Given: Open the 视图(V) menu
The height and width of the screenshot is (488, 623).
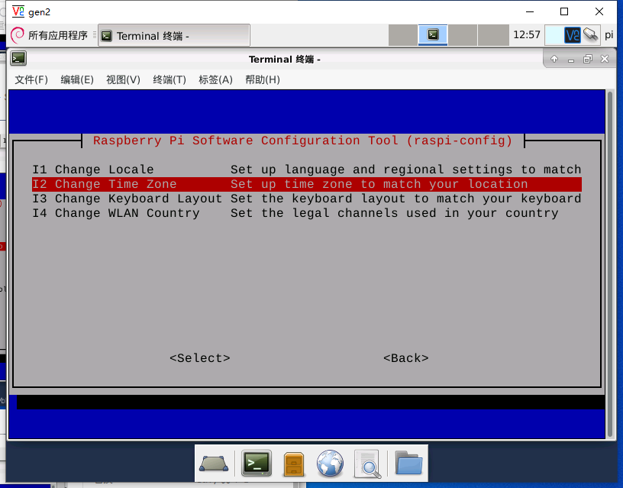Looking at the screenshot, I should pos(123,80).
